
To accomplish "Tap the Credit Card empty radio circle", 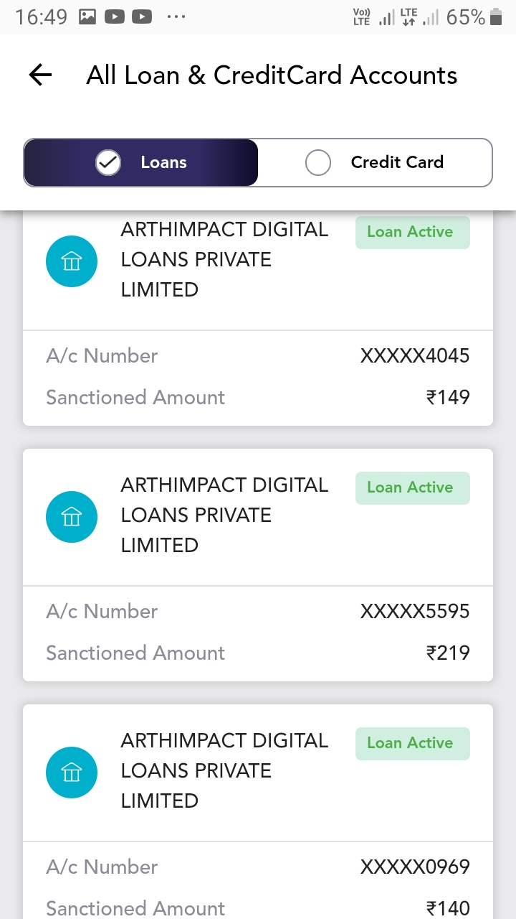I will point(318,163).
